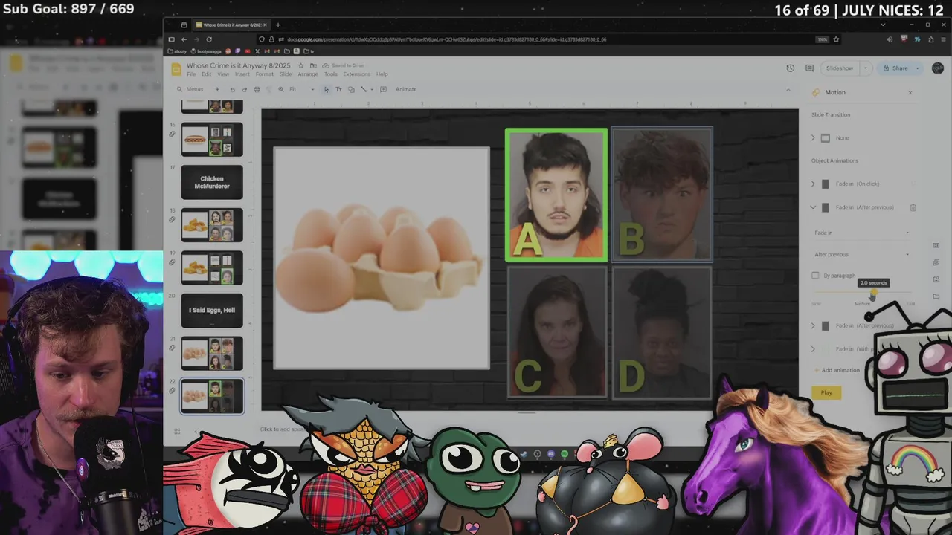952x535 pixels.
Task: Click Add animation in Motion panel
Action: [836, 370]
